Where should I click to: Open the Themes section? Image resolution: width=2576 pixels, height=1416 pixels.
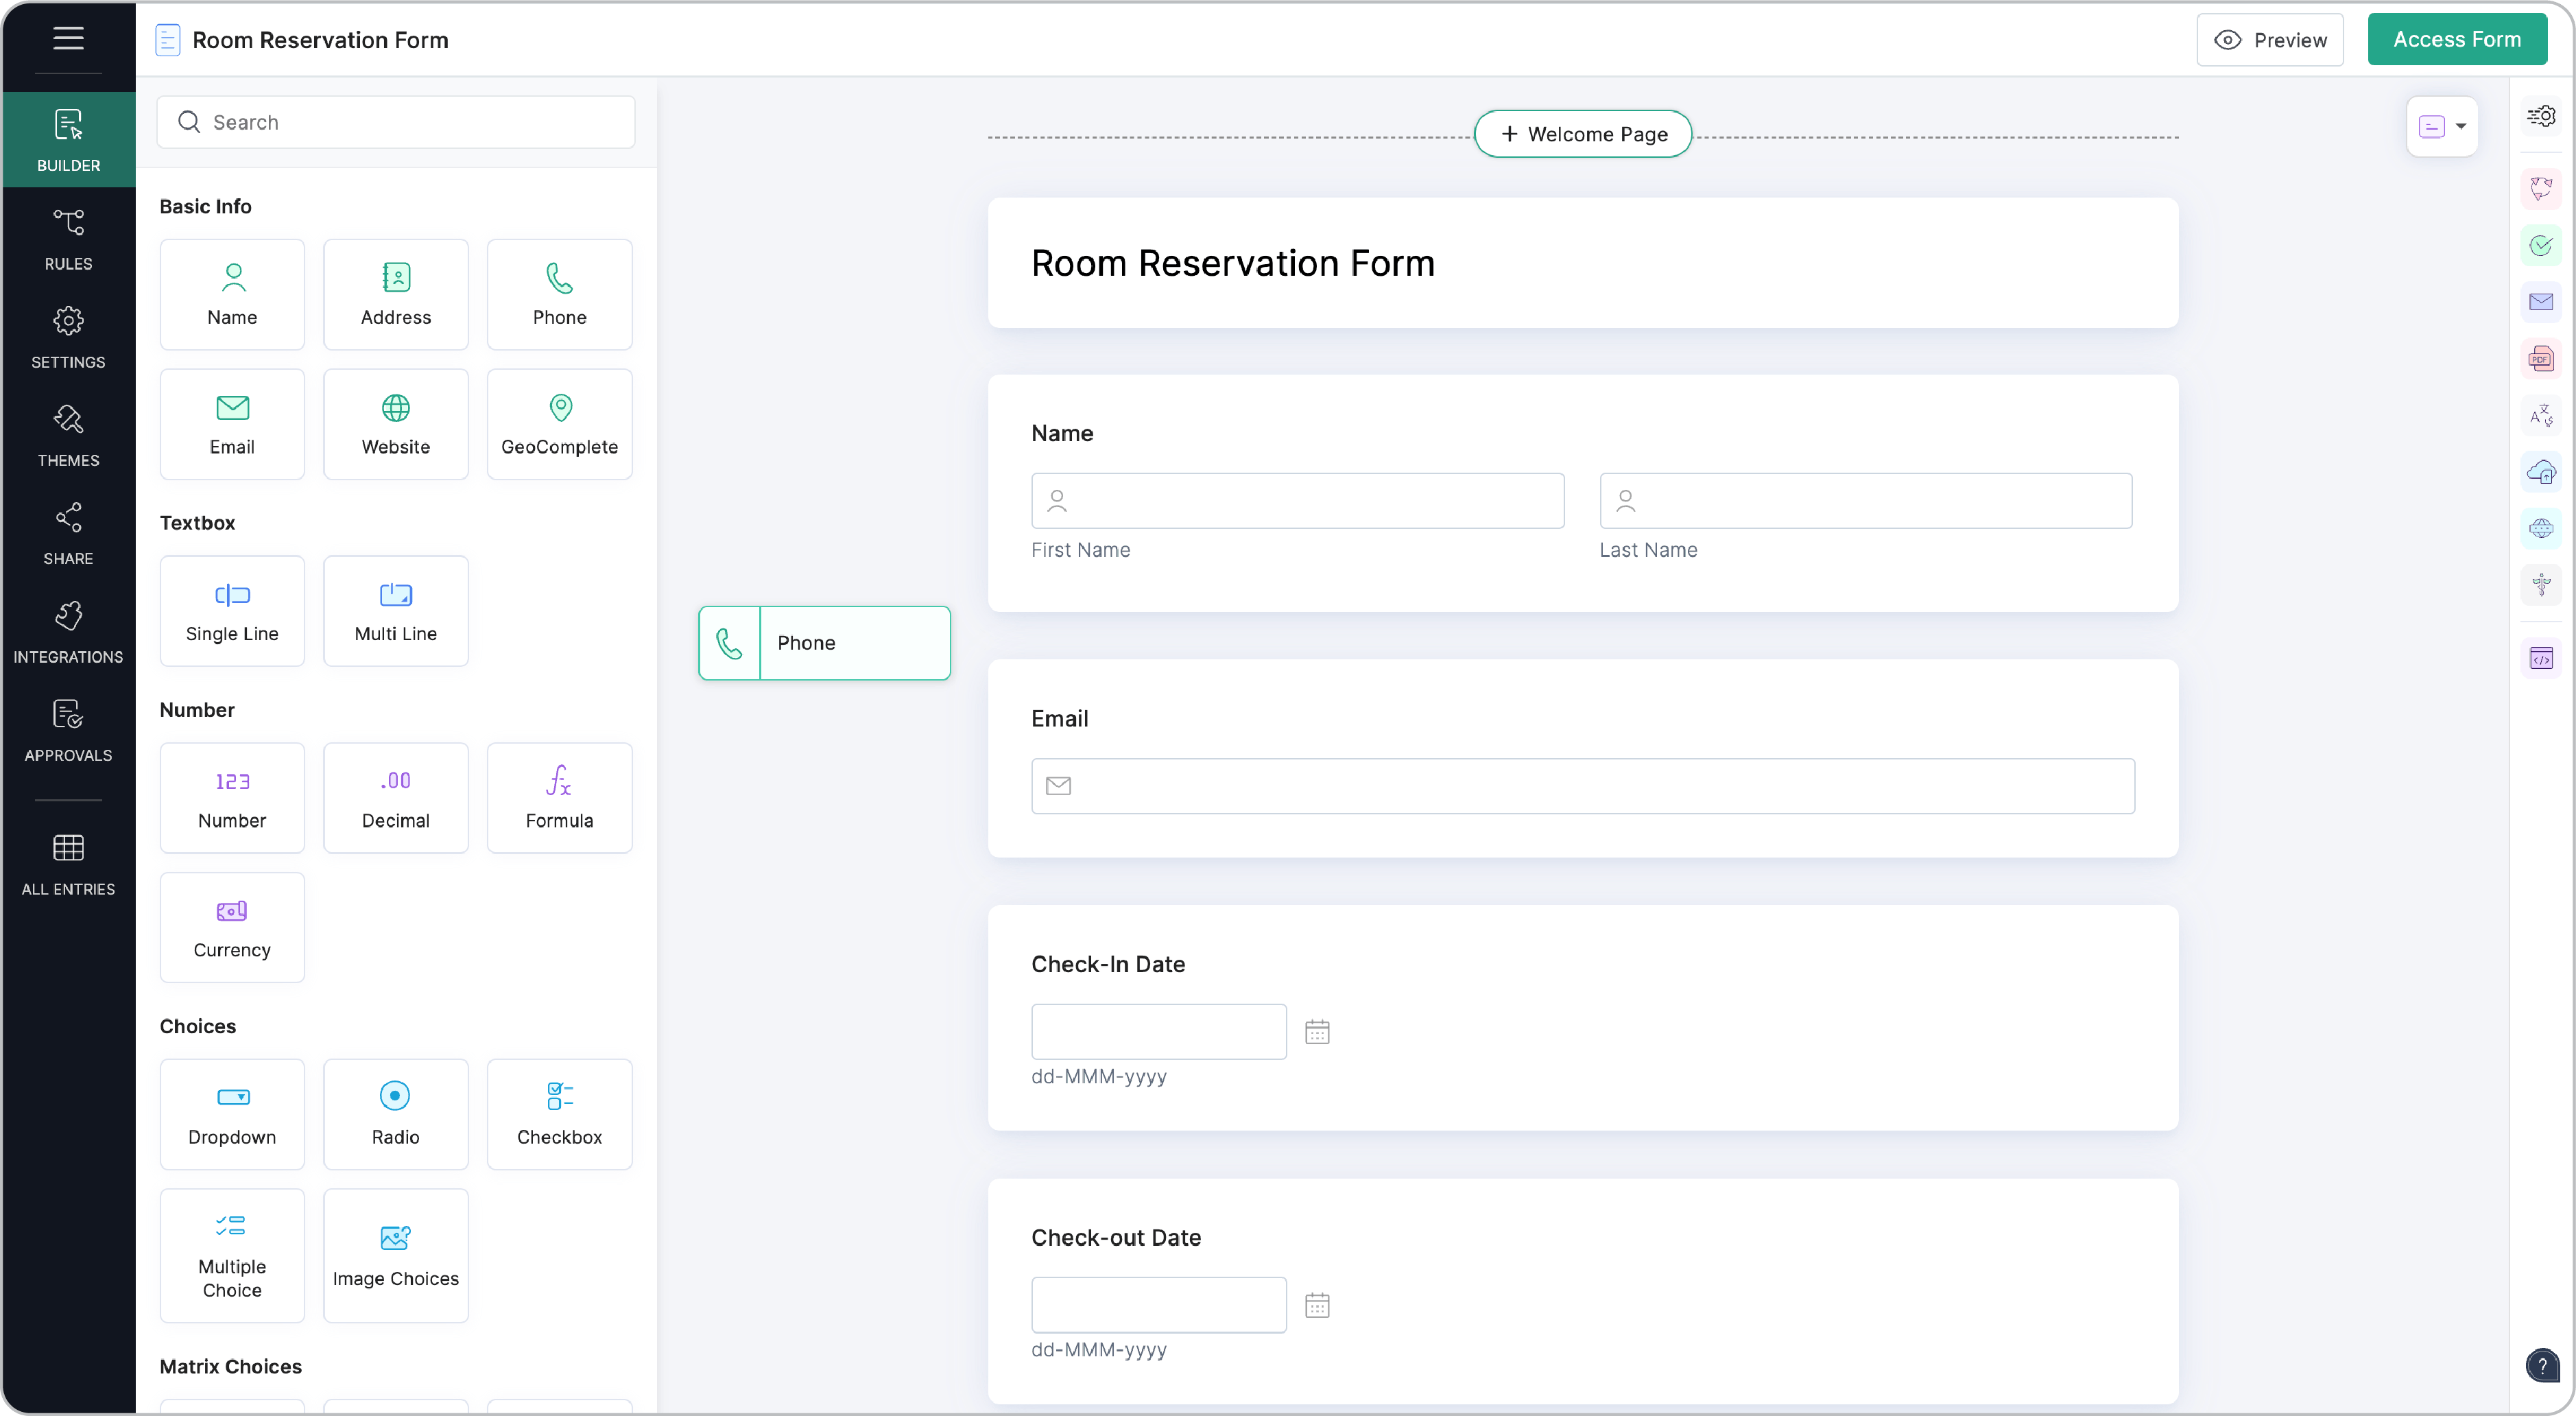click(68, 436)
